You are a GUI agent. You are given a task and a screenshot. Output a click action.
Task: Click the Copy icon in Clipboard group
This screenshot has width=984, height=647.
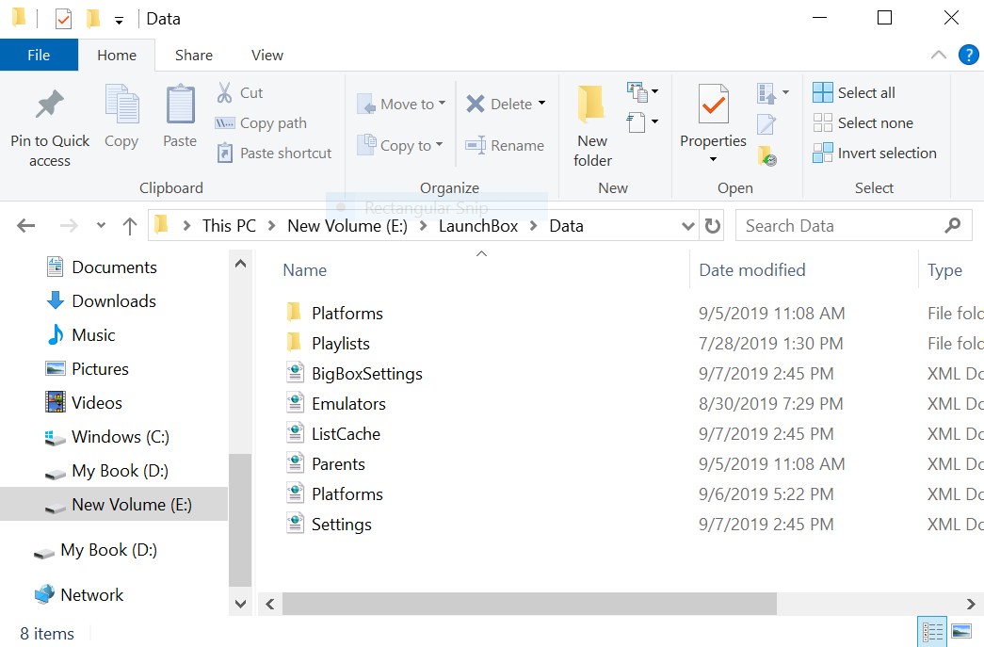121,105
